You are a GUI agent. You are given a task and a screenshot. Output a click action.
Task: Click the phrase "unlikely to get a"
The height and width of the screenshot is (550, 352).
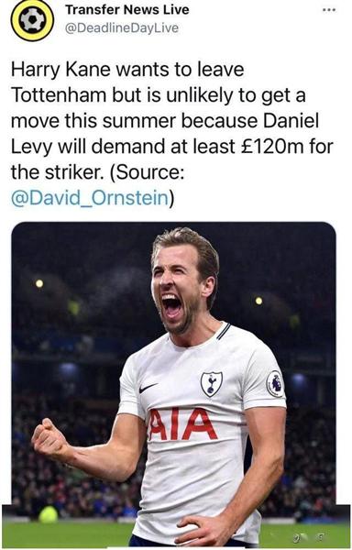pos(236,95)
